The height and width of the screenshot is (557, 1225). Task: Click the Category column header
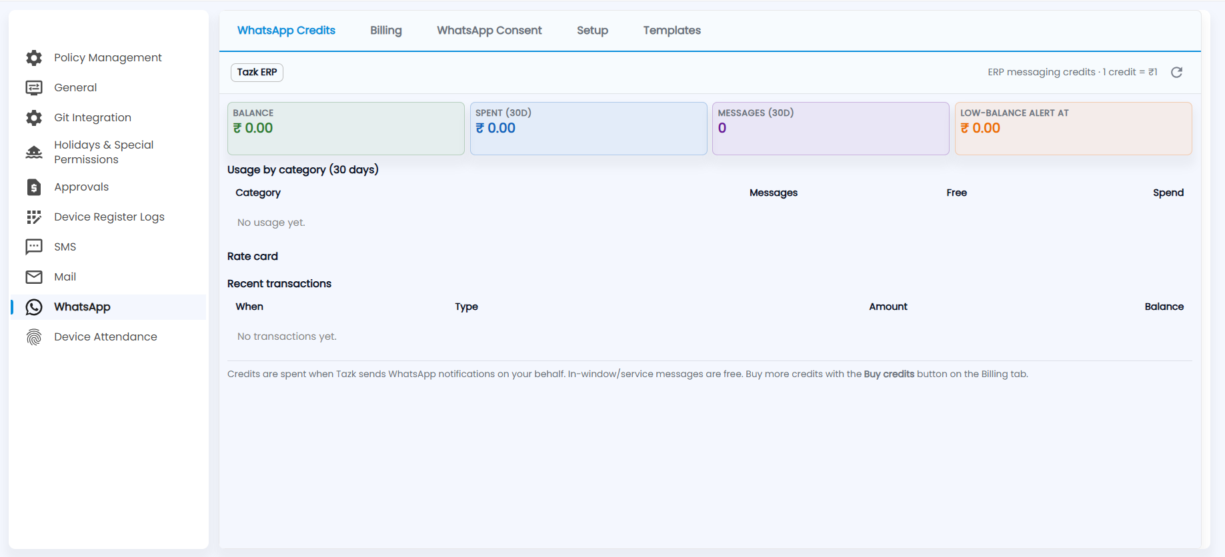point(258,193)
